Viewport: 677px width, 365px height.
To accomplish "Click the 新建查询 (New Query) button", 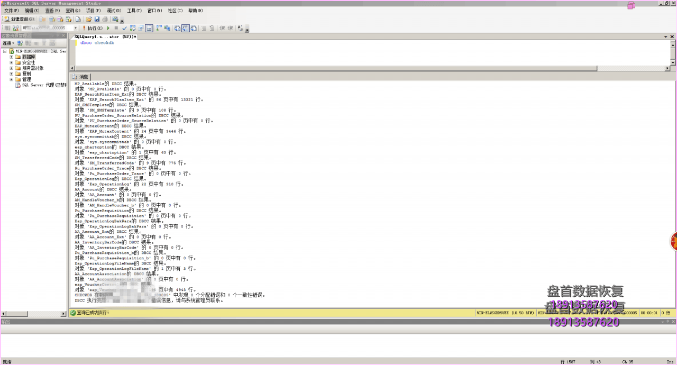I will pos(20,19).
